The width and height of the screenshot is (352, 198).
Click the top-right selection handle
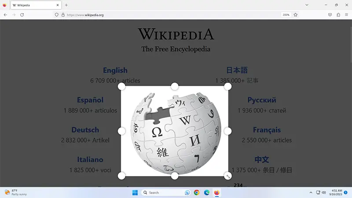coord(227,86)
